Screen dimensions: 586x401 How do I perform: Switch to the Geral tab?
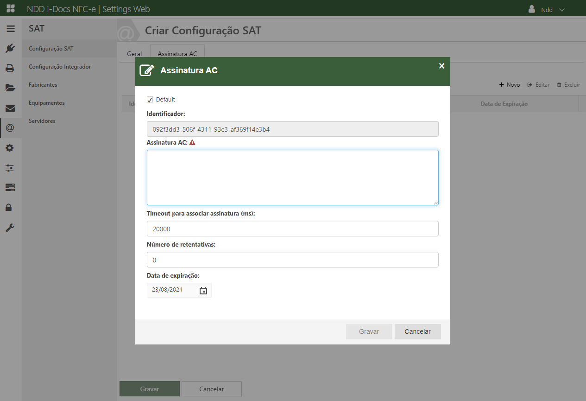pyautogui.click(x=134, y=54)
